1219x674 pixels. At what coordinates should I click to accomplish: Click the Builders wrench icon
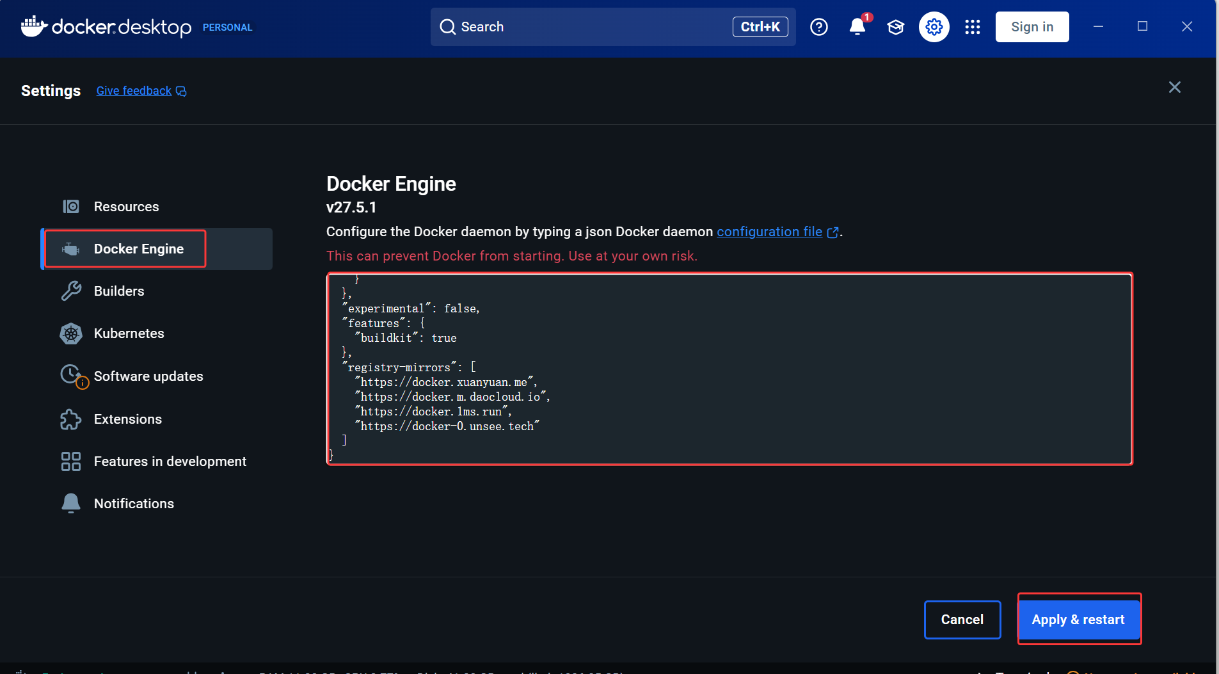click(71, 291)
